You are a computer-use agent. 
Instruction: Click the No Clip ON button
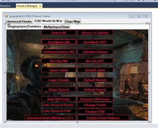tap(59, 61)
